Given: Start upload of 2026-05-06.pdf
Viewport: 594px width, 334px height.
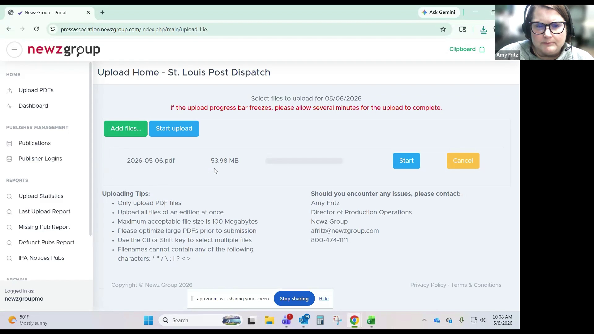Looking at the screenshot, I should [406, 161].
